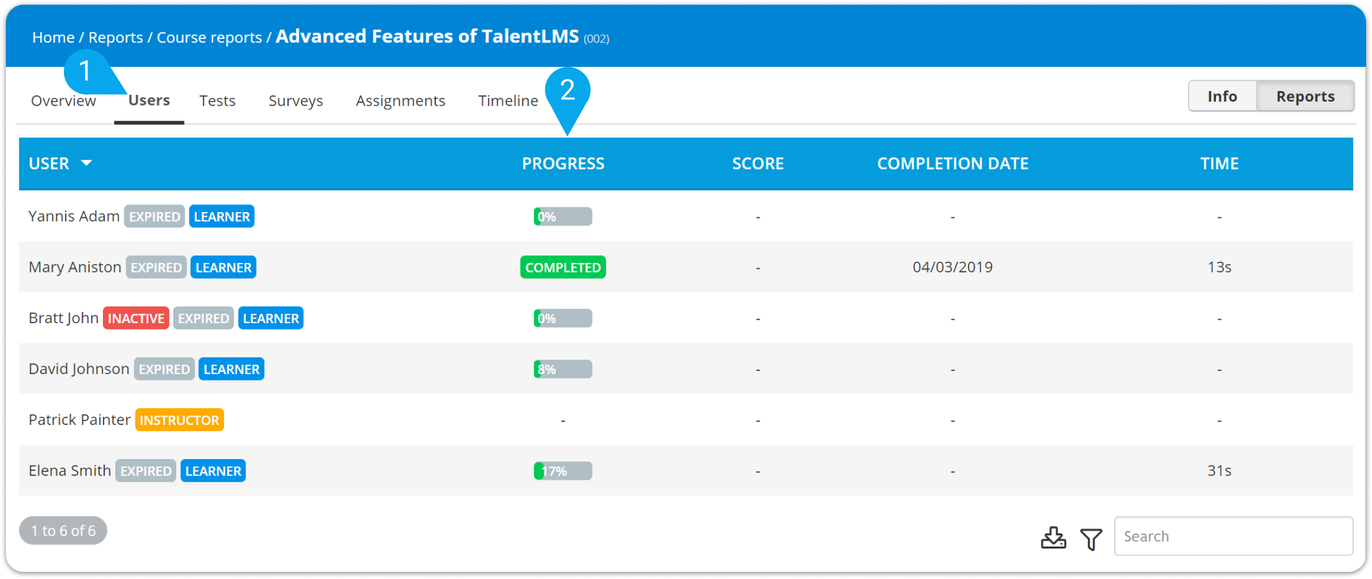1372x579 pixels.
Task: Select the Users tab
Action: coord(149,100)
